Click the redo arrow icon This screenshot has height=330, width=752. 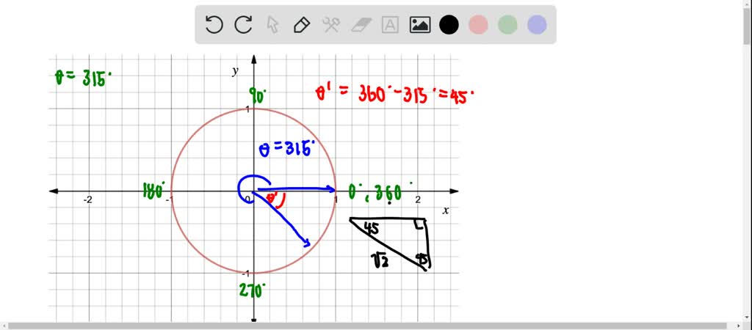(x=243, y=24)
